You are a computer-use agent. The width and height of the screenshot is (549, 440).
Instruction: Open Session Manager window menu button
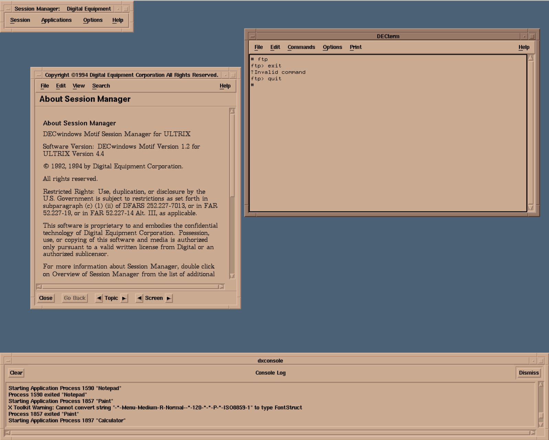(8, 9)
